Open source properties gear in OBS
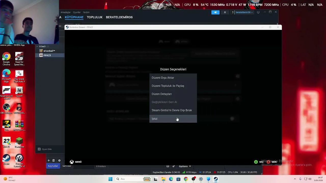This screenshot has width=326, height=183. pyautogui.click(x=59, y=160)
